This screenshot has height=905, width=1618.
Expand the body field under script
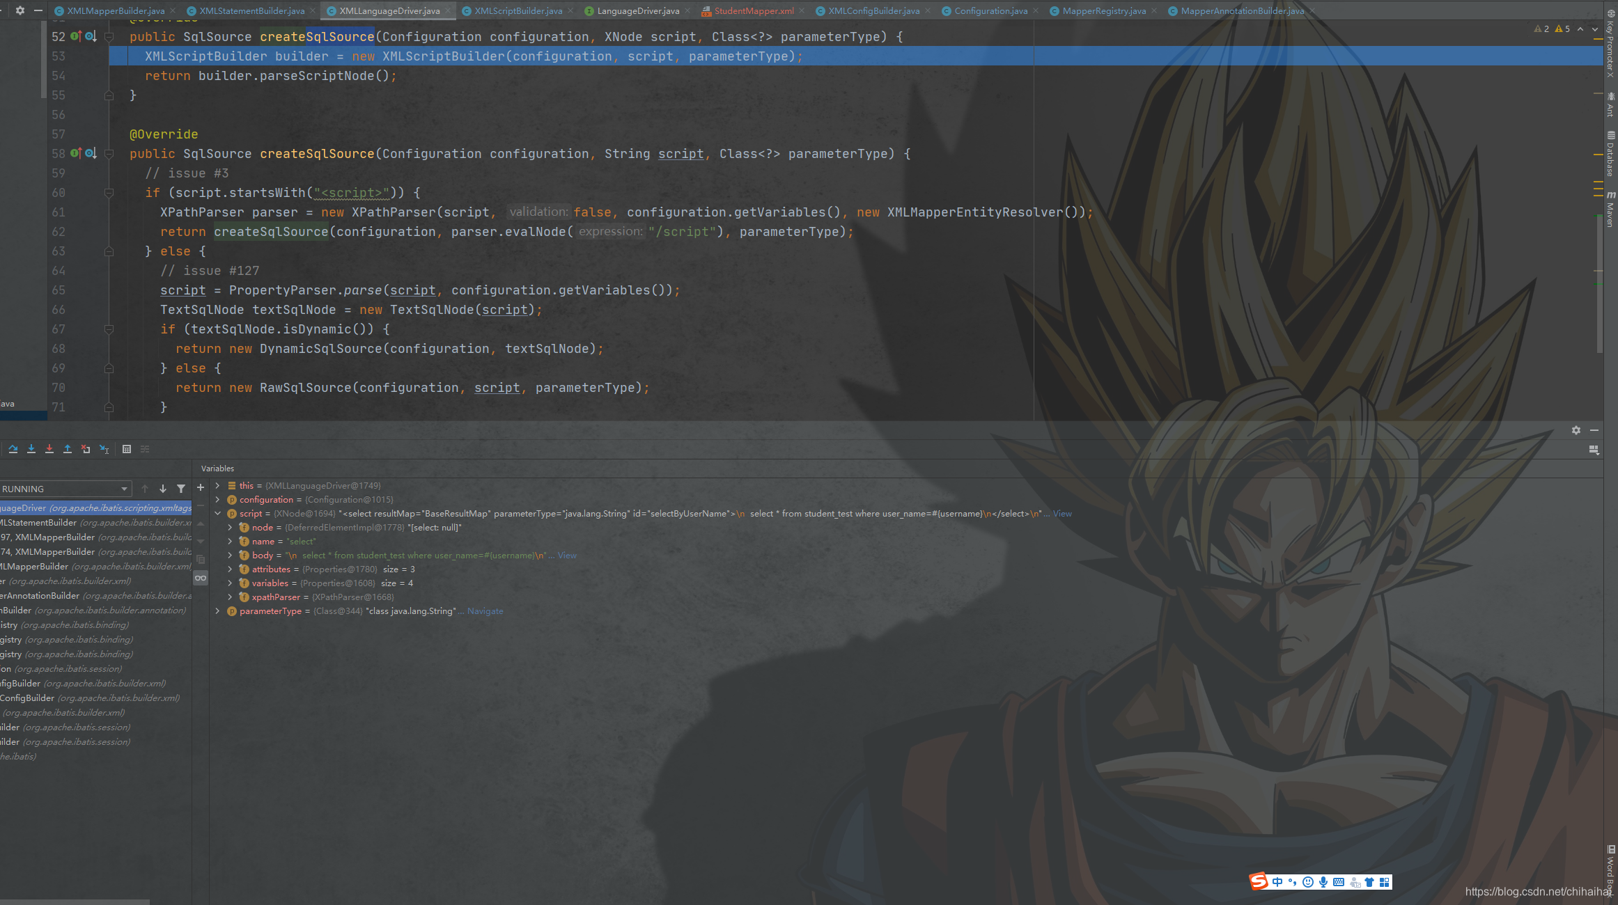(x=230, y=556)
